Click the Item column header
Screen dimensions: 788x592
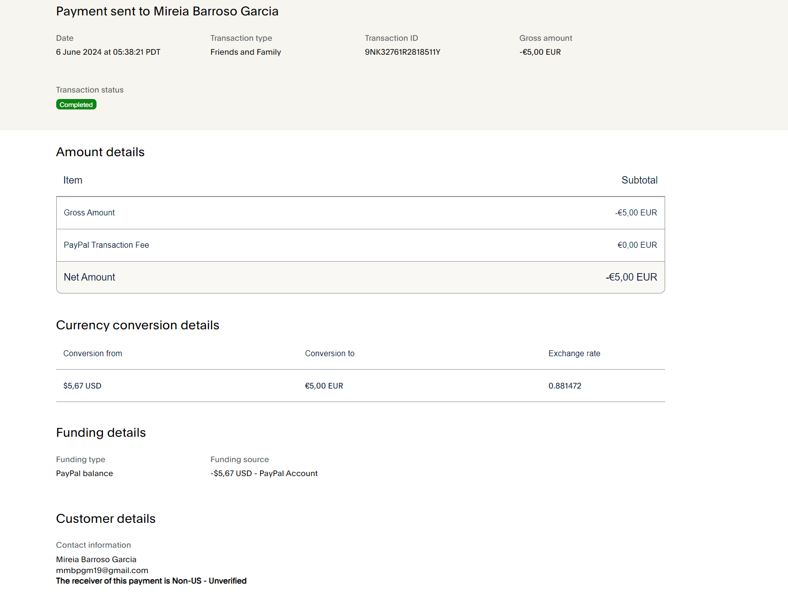pyautogui.click(x=73, y=180)
